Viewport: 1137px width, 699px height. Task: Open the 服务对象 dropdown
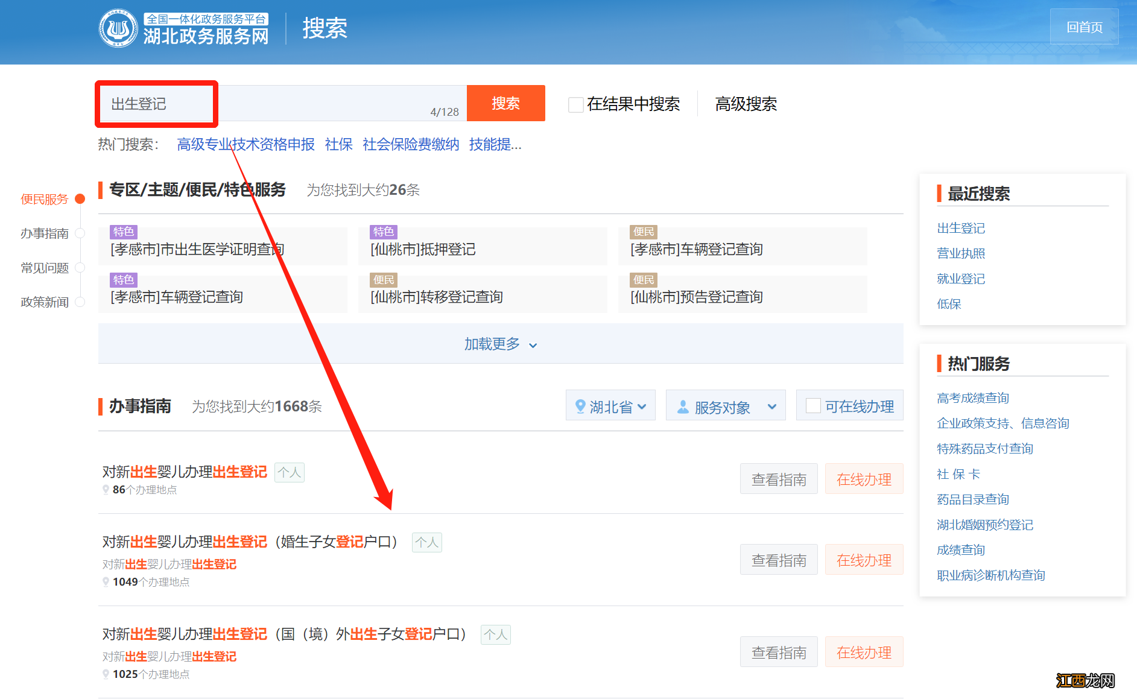727,406
